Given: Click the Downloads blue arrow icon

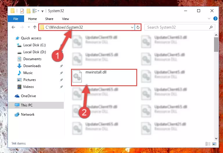Looking at the screenshot, I should pyautogui.click(x=19, y=66).
